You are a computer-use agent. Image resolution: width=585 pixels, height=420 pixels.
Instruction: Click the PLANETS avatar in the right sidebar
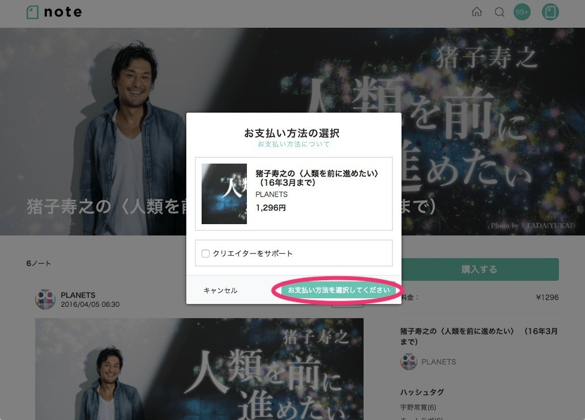pyautogui.click(x=408, y=362)
